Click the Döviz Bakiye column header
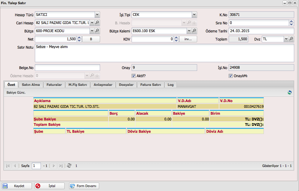This screenshot has height=191, width=299. pyautogui.click(x=166, y=131)
